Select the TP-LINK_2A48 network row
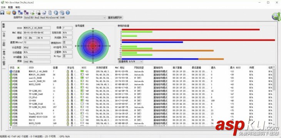Screen dimensions: 281x138 [140, 94]
